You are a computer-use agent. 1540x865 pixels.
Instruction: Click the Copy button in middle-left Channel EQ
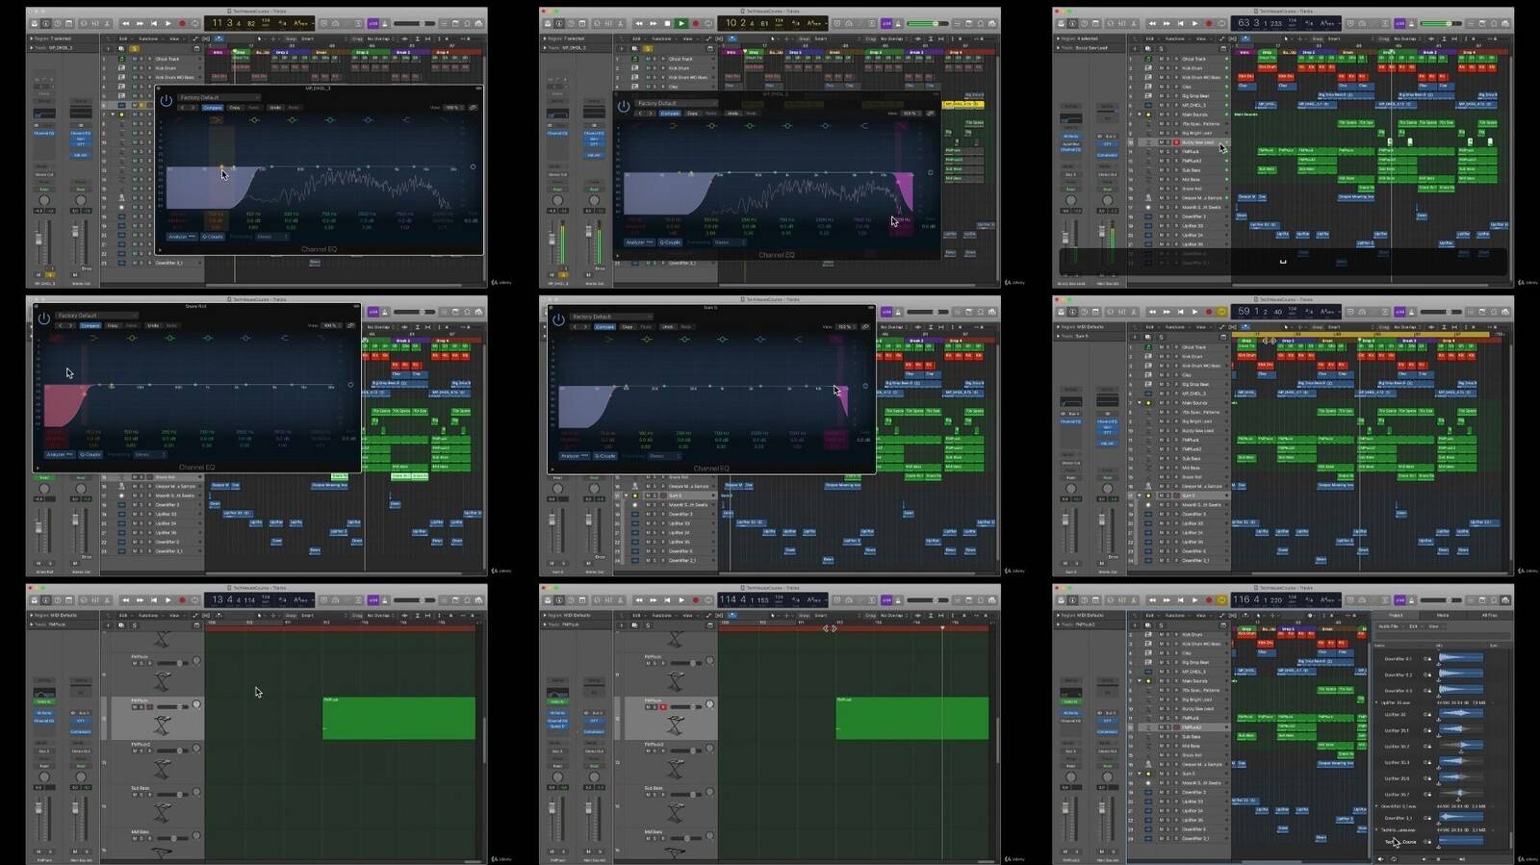113,326
